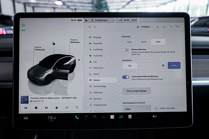Select the Lås menu item

93,62
